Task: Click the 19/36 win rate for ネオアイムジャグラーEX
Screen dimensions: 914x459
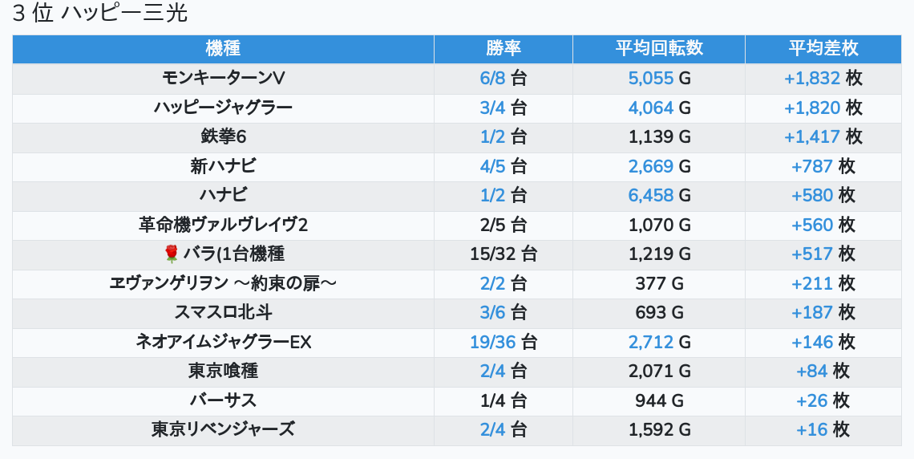Action: 493,342
